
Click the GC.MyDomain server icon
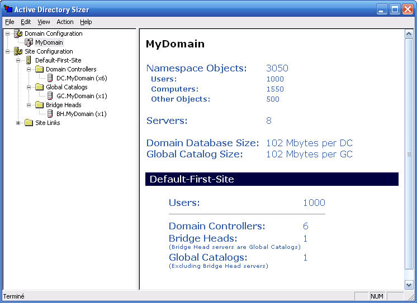pyautogui.click(x=50, y=96)
